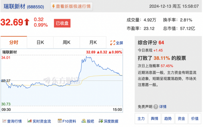Click the 已收盘 status badge
This screenshot has height=127, width=203.
[x=62, y=23]
